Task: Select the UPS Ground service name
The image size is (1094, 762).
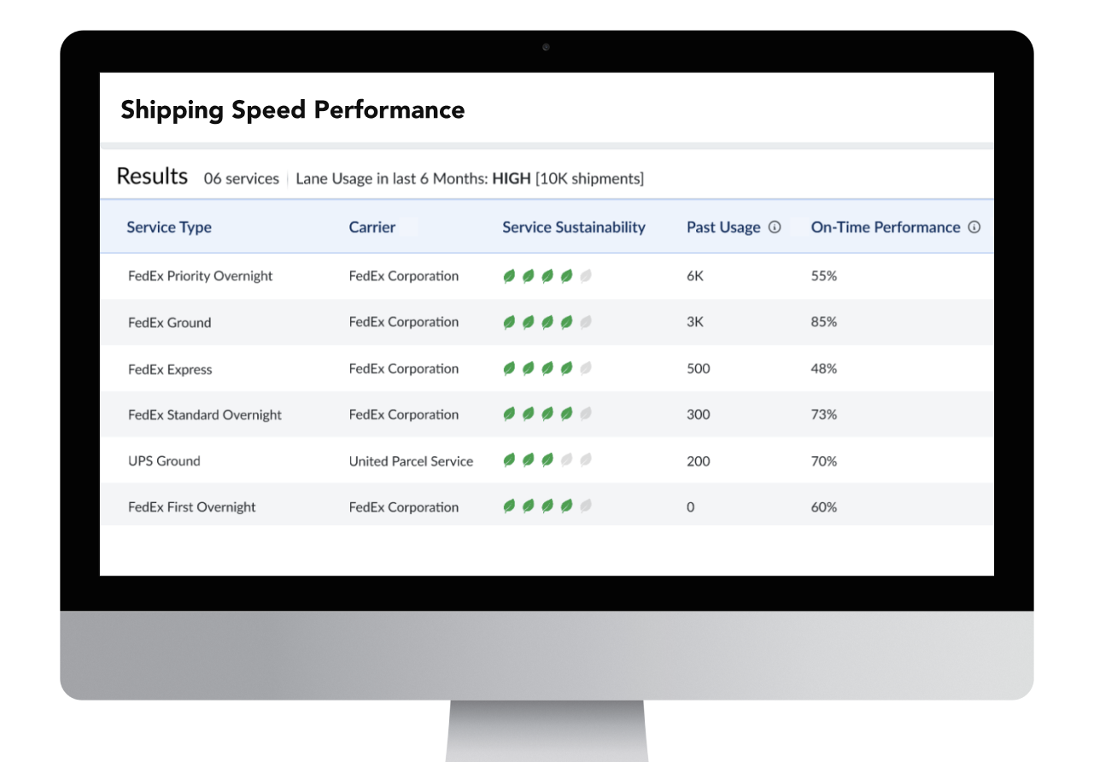Action: tap(164, 460)
